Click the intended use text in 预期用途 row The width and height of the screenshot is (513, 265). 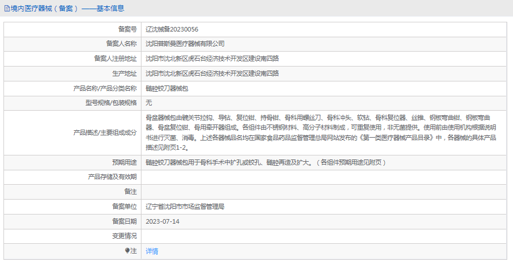pos(266,162)
